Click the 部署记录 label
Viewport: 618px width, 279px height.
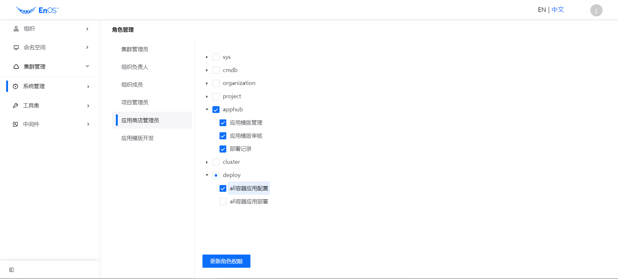(240, 149)
